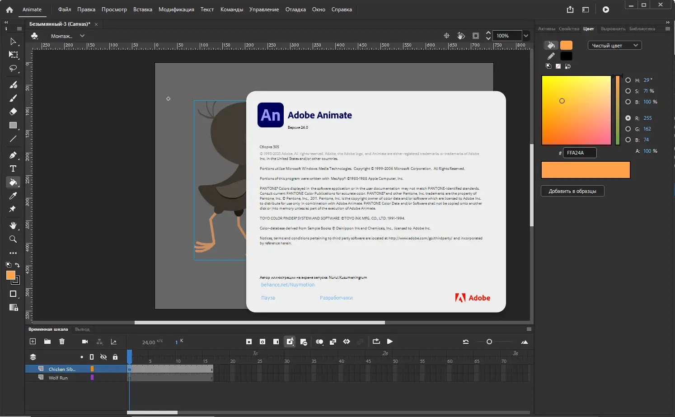Viewport: 675px width, 417px height.
Task: Select the Lasso tool
Action: [x=13, y=69]
